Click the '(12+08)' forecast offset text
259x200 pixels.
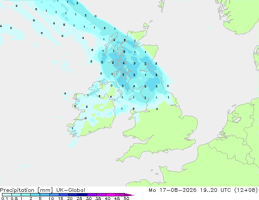pos(246,190)
